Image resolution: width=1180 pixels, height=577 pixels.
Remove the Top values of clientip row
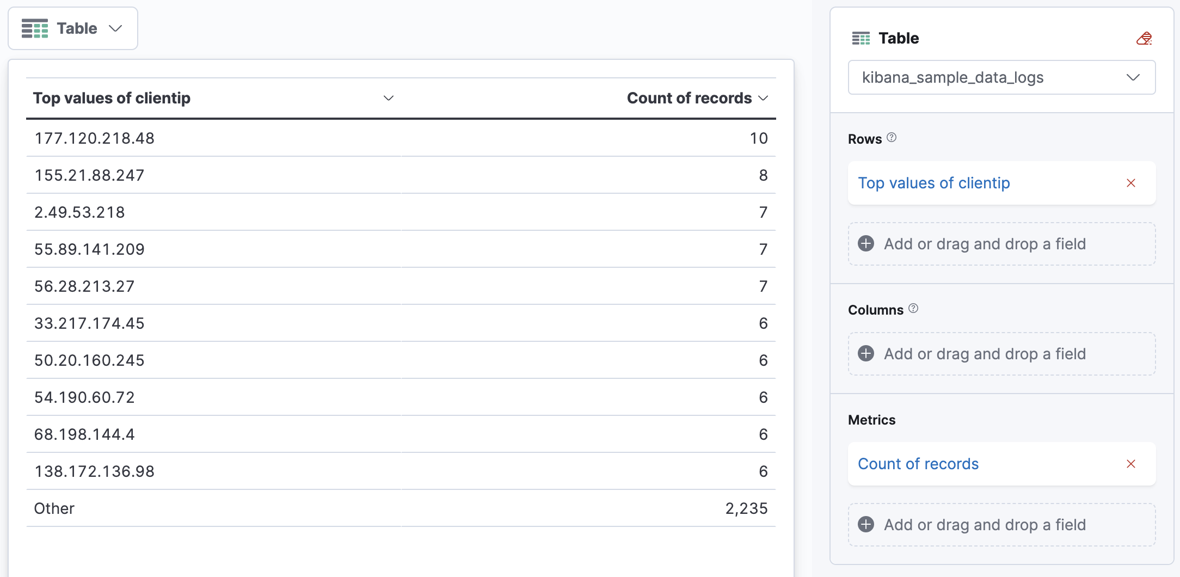(x=1130, y=183)
